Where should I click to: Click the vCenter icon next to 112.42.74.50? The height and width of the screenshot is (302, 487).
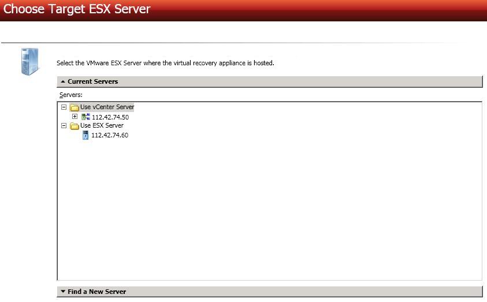click(85, 117)
